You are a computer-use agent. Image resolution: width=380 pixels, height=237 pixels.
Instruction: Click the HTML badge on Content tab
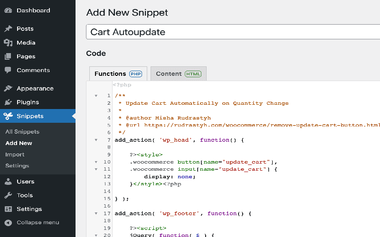point(193,74)
